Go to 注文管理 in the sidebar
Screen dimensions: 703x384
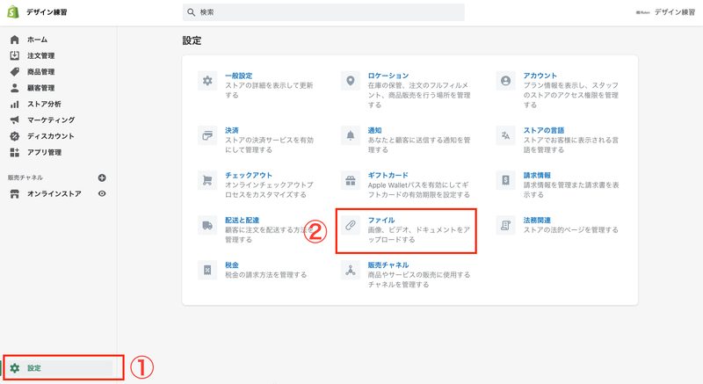[x=40, y=55]
